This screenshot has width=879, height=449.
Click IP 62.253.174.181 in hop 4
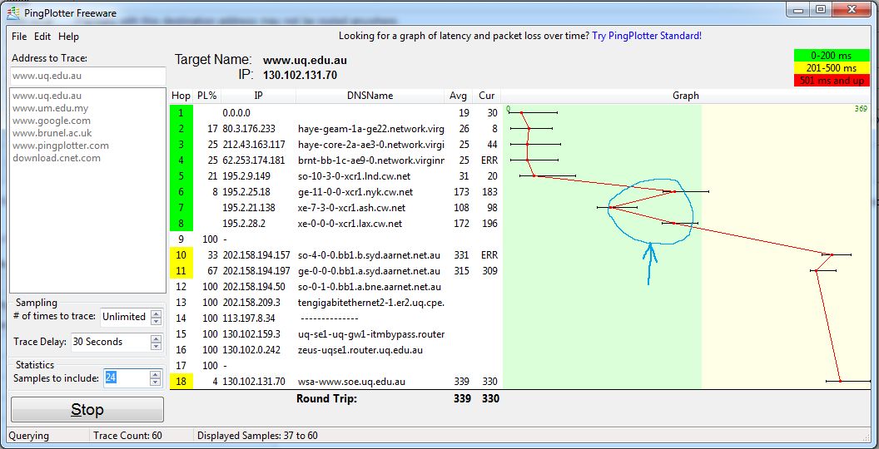(x=254, y=160)
